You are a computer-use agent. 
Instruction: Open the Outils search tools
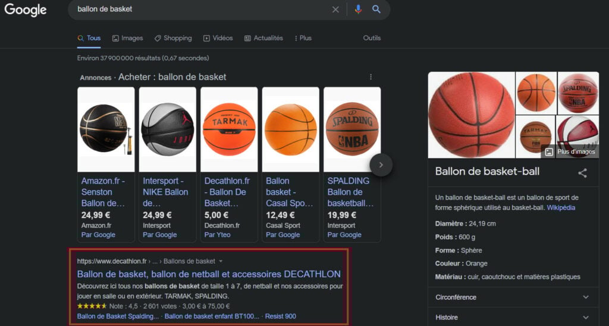coord(372,38)
